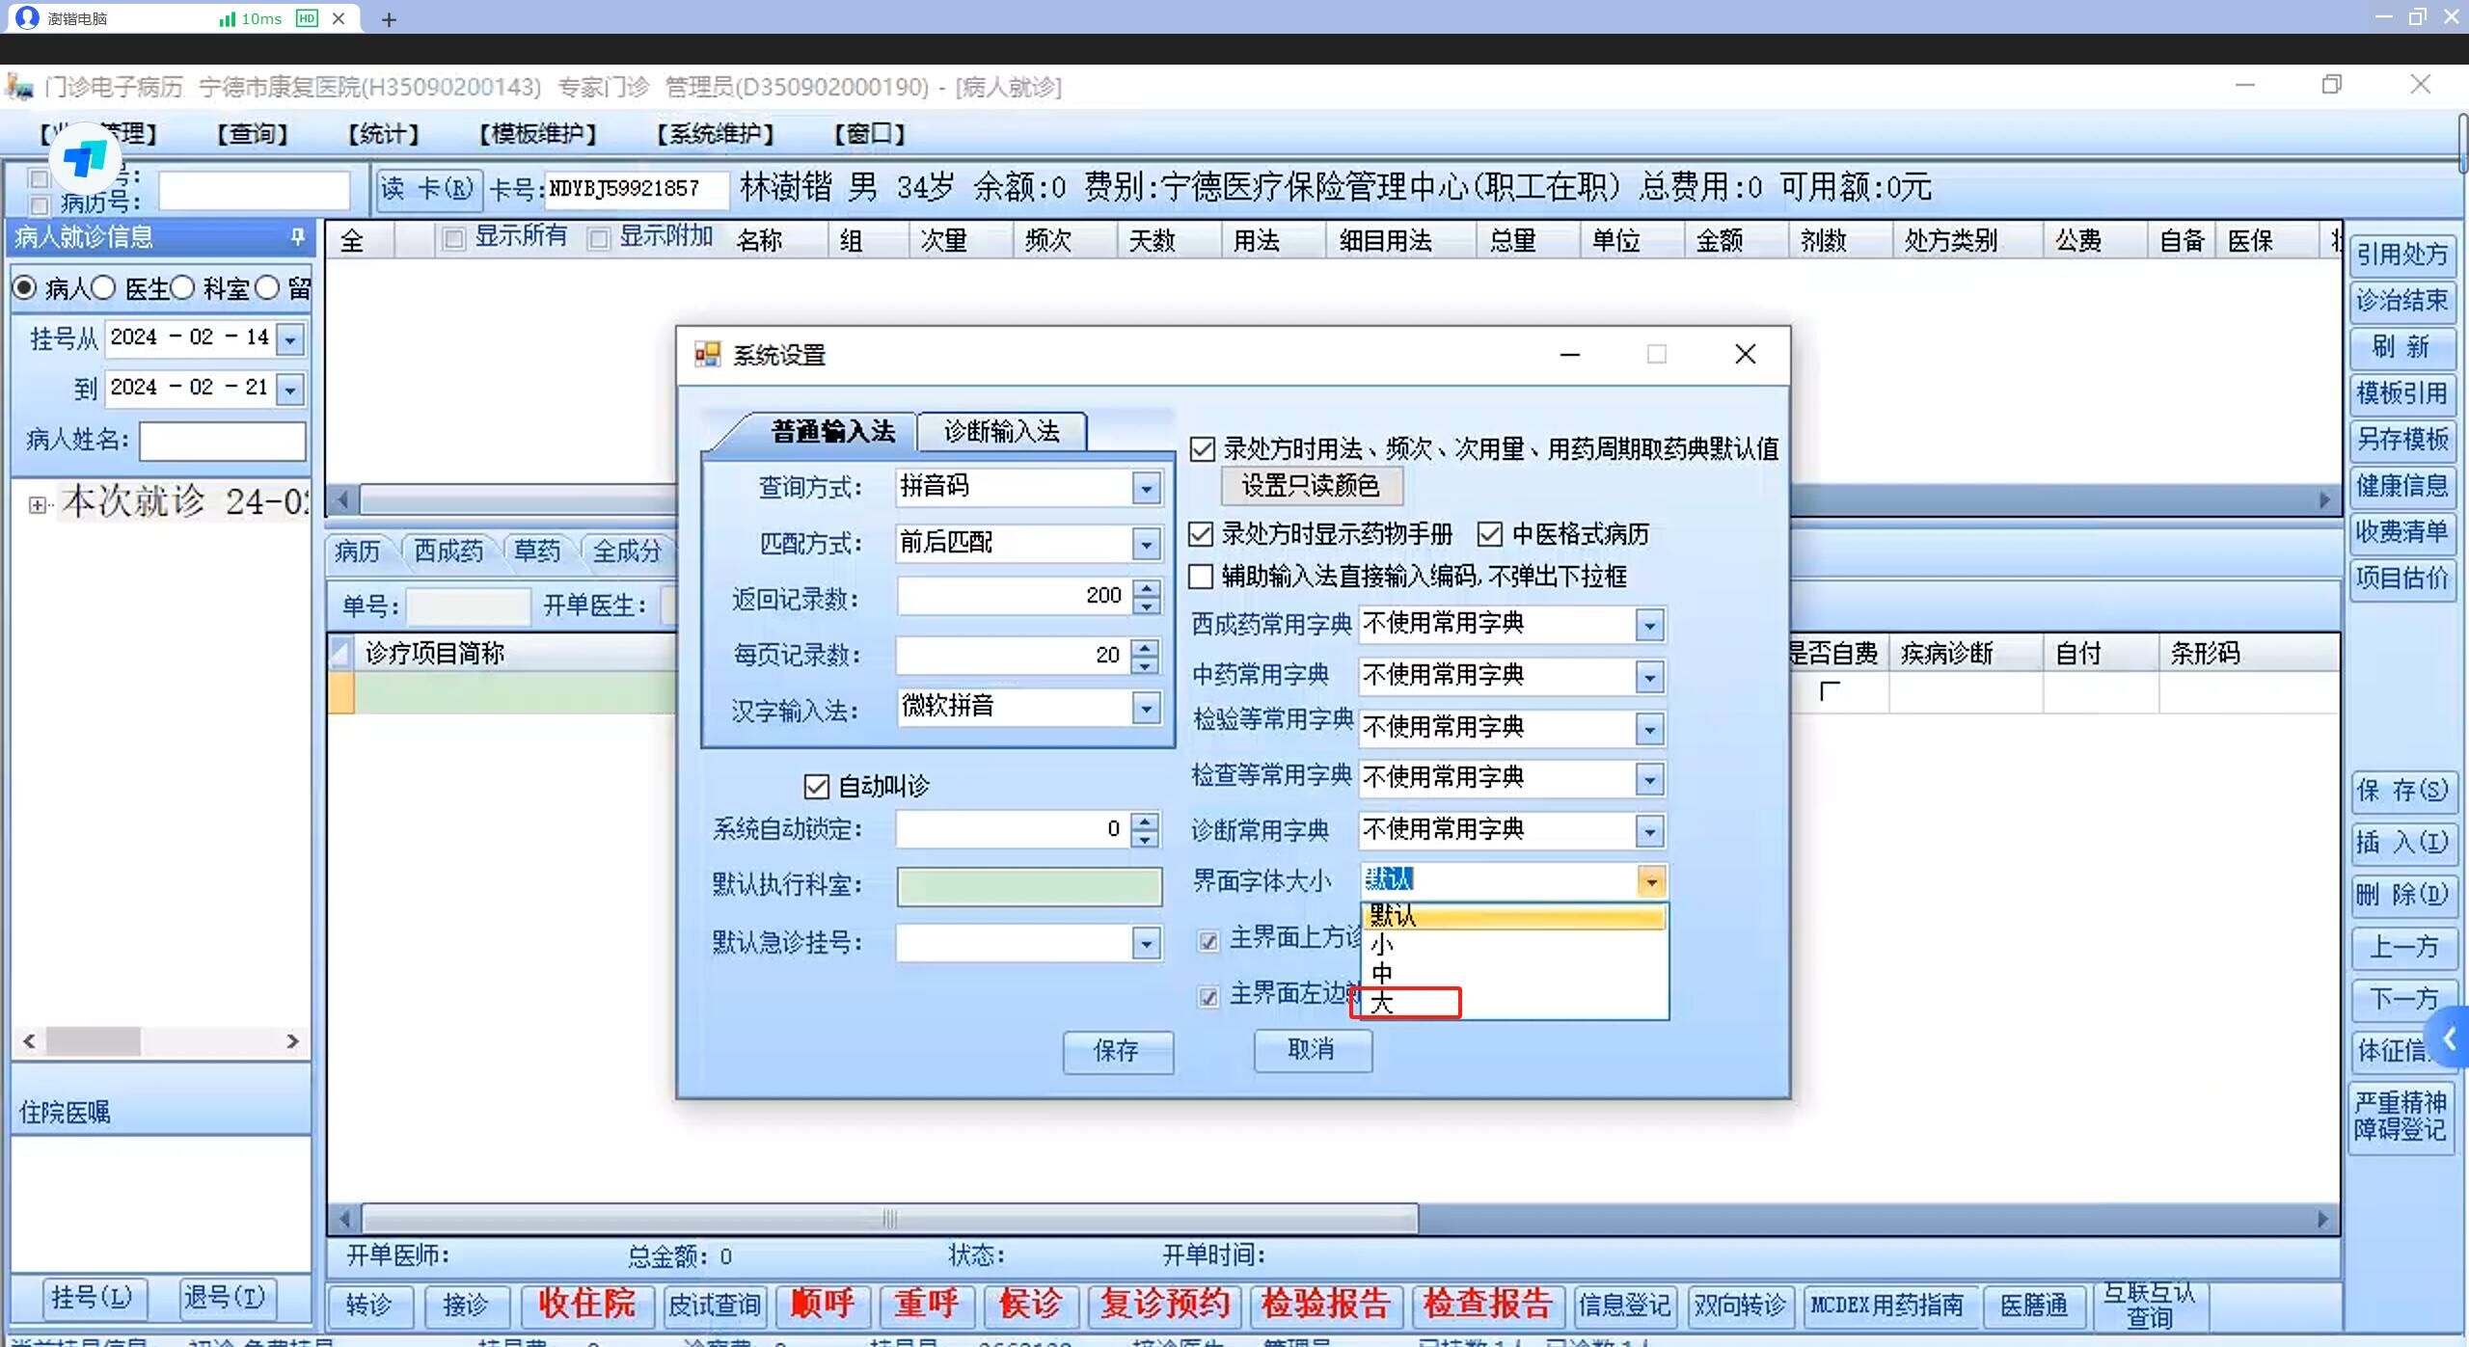Image resolution: width=2469 pixels, height=1347 pixels.
Task: Increase 返回记录数 with the up arrow
Action: tap(1146, 587)
